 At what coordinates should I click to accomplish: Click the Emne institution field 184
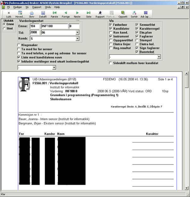(x=35, y=26)
